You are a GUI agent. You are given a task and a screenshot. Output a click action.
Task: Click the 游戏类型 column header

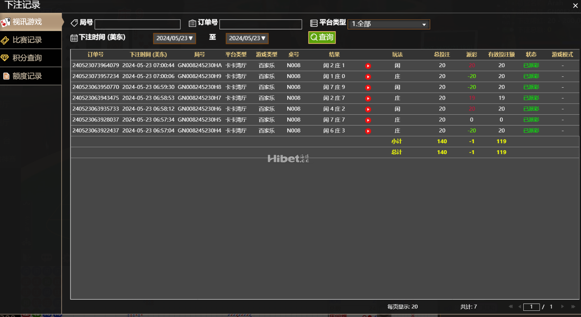tap(267, 55)
